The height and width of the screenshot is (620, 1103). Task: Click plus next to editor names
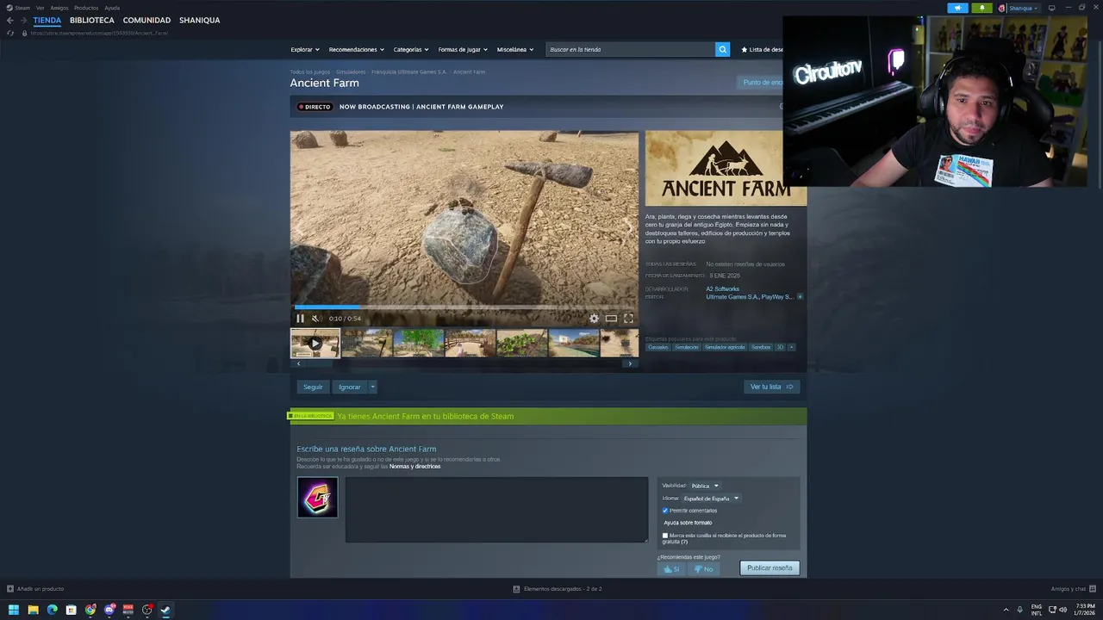[x=800, y=297]
